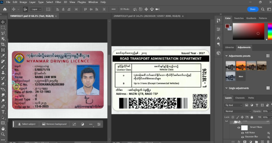Select the Object Selection tool

3,38
